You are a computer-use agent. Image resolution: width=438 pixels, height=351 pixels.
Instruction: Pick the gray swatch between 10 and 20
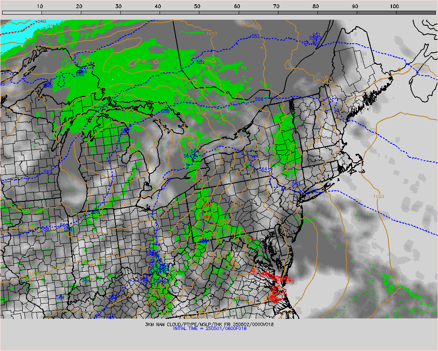(x=61, y=12)
